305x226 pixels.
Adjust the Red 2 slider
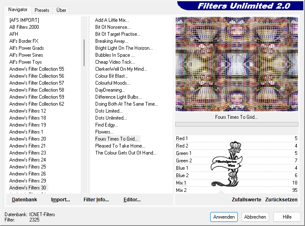[x=237, y=146]
